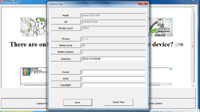Viewport: 200px width, 112px height.
Task: Click AdChoices icon on top banner ad
Action: [171, 19]
